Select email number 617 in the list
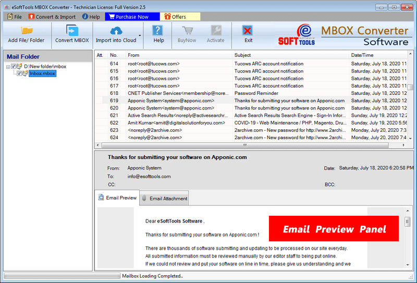This screenshot has height=283, width=417. 251,86
